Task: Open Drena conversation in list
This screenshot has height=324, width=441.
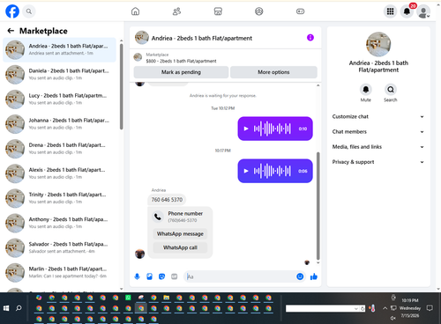Action: pos(60,149)
